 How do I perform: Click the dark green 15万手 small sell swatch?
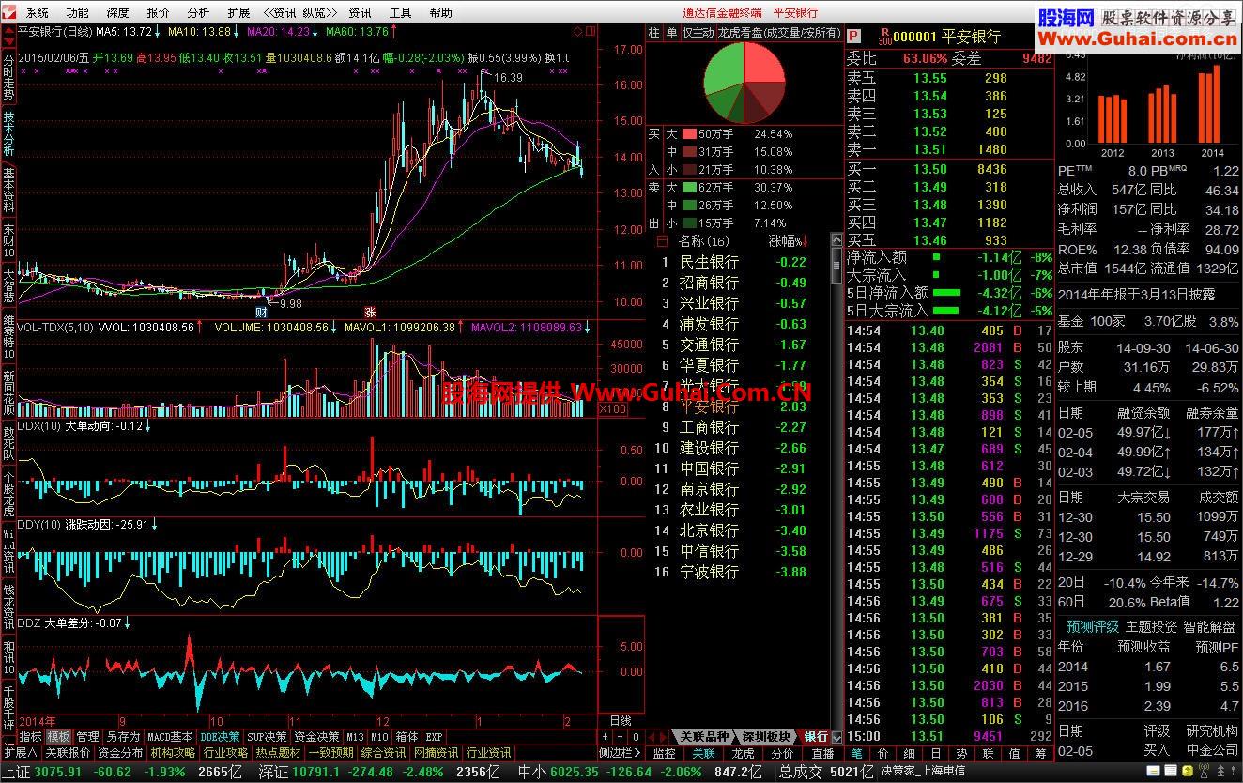tap(689, 223)
